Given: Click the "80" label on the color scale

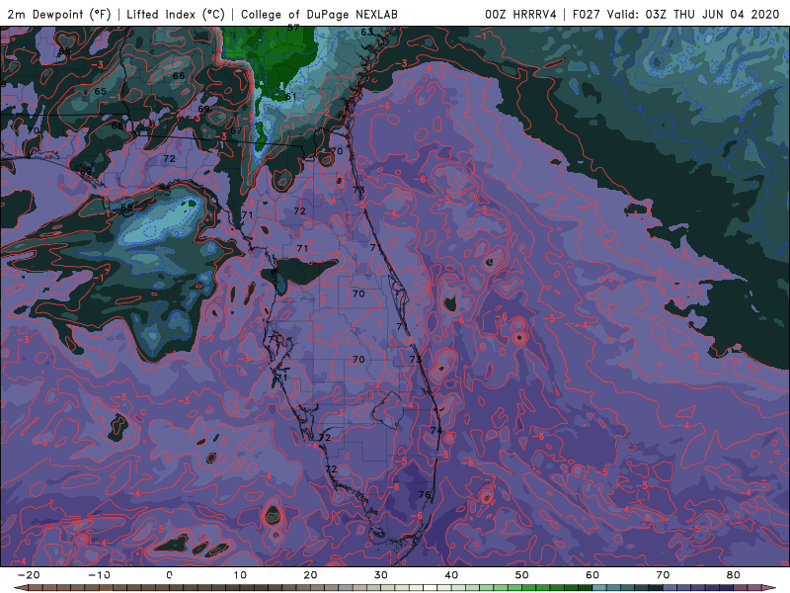Looking at the screenshot, I should coord(734,575).
